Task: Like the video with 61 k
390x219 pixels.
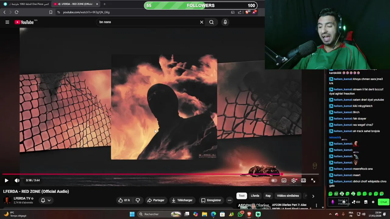Action: pyautogui.click(x=124, y=200)
